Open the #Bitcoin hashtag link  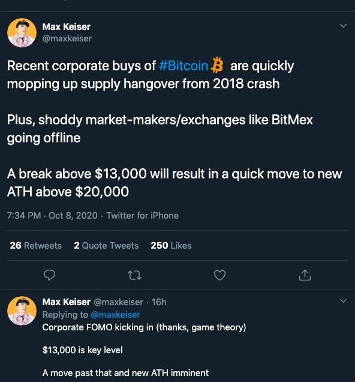[183, 66]
